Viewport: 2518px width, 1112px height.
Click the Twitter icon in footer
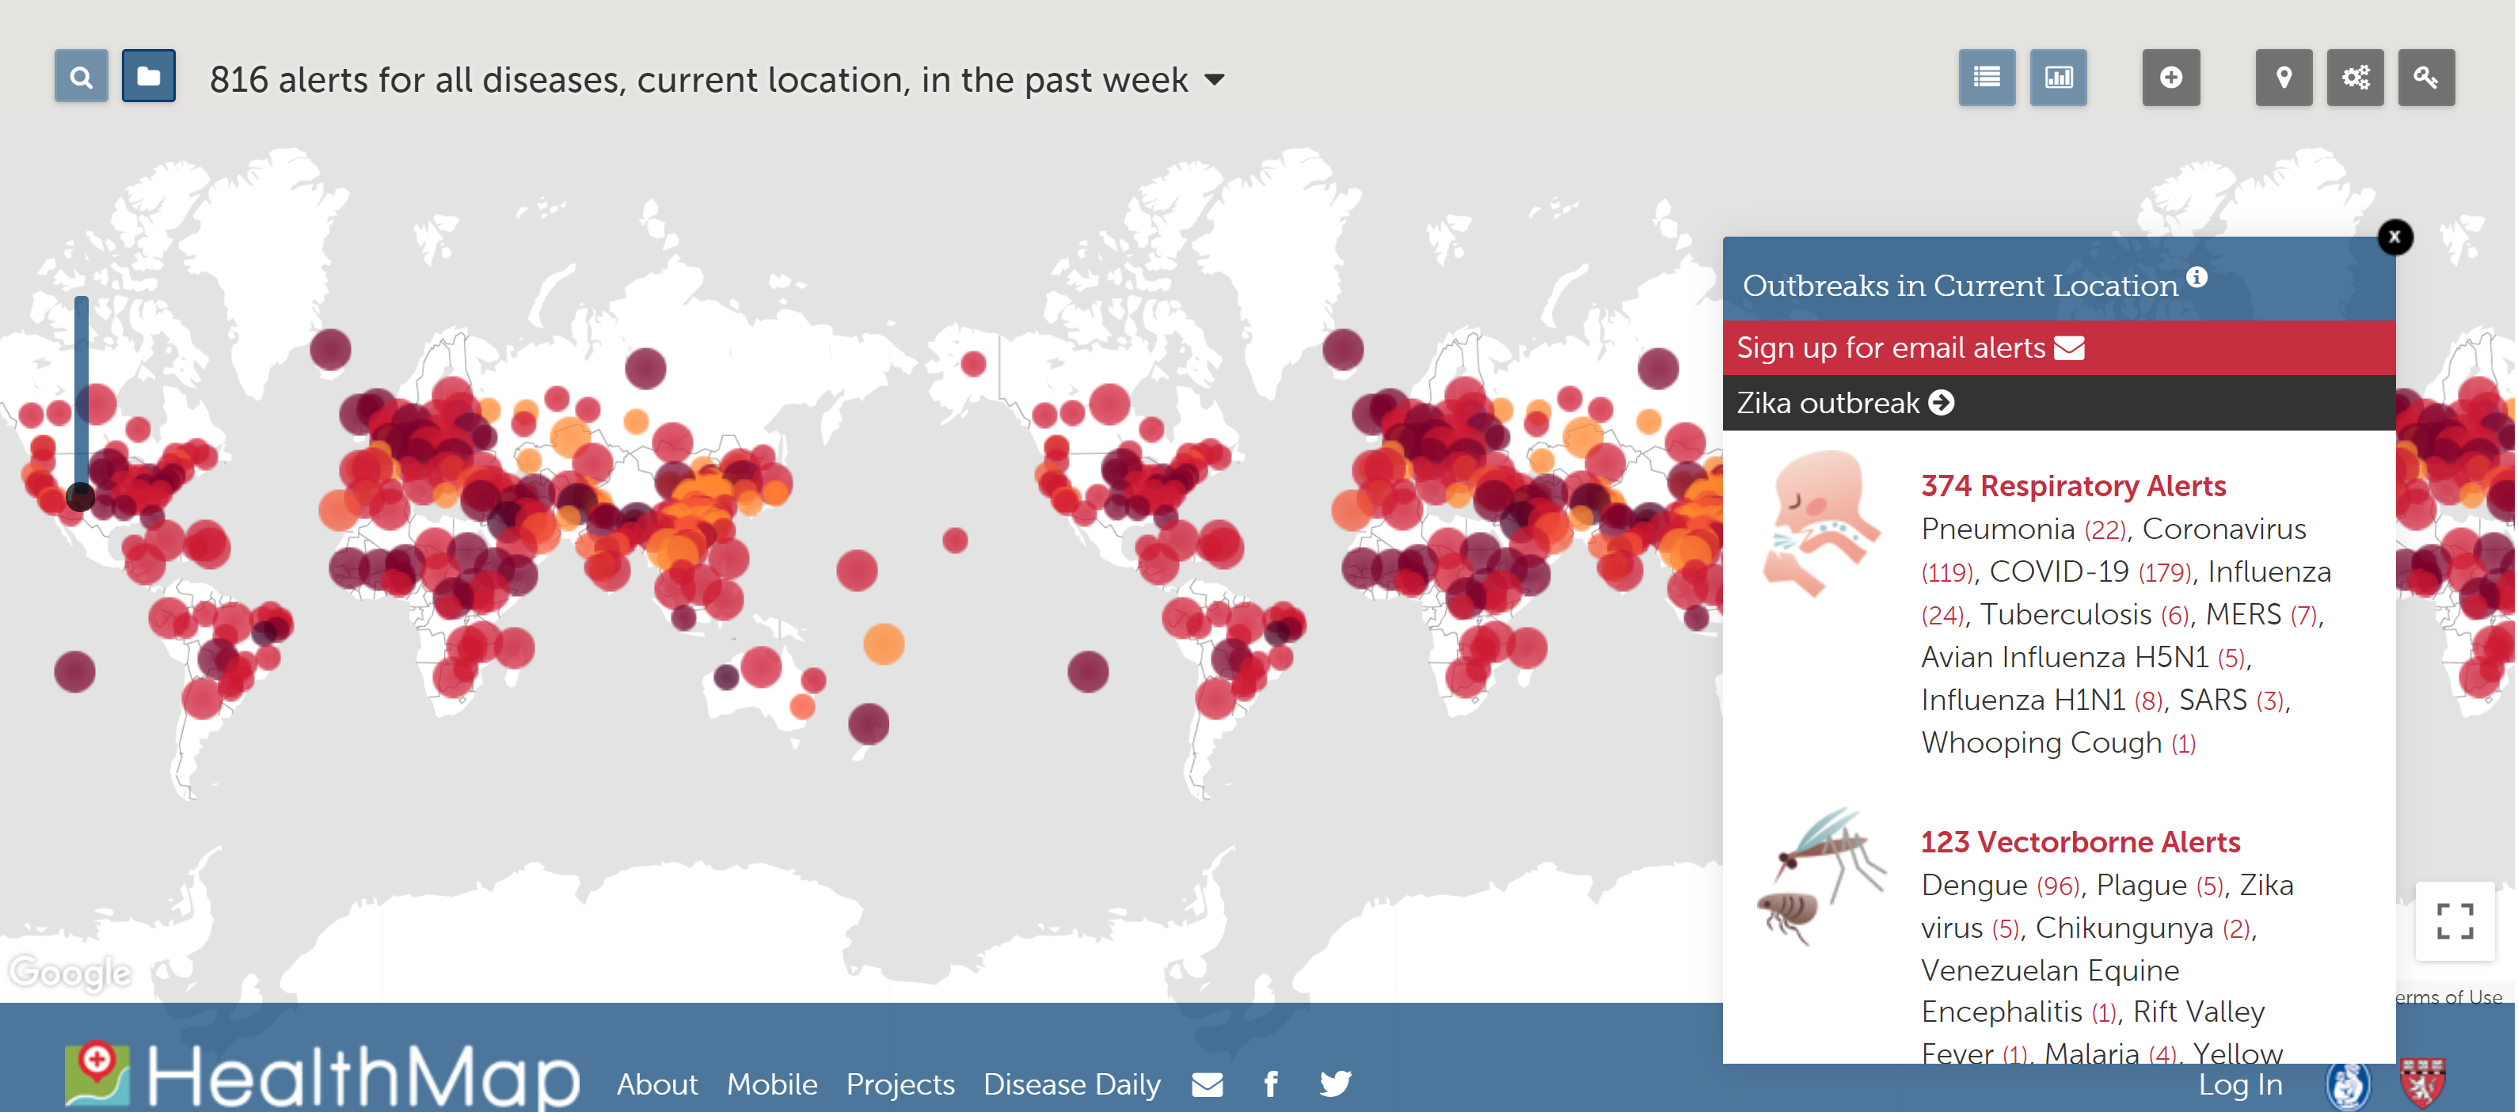click(1335, 1083)
